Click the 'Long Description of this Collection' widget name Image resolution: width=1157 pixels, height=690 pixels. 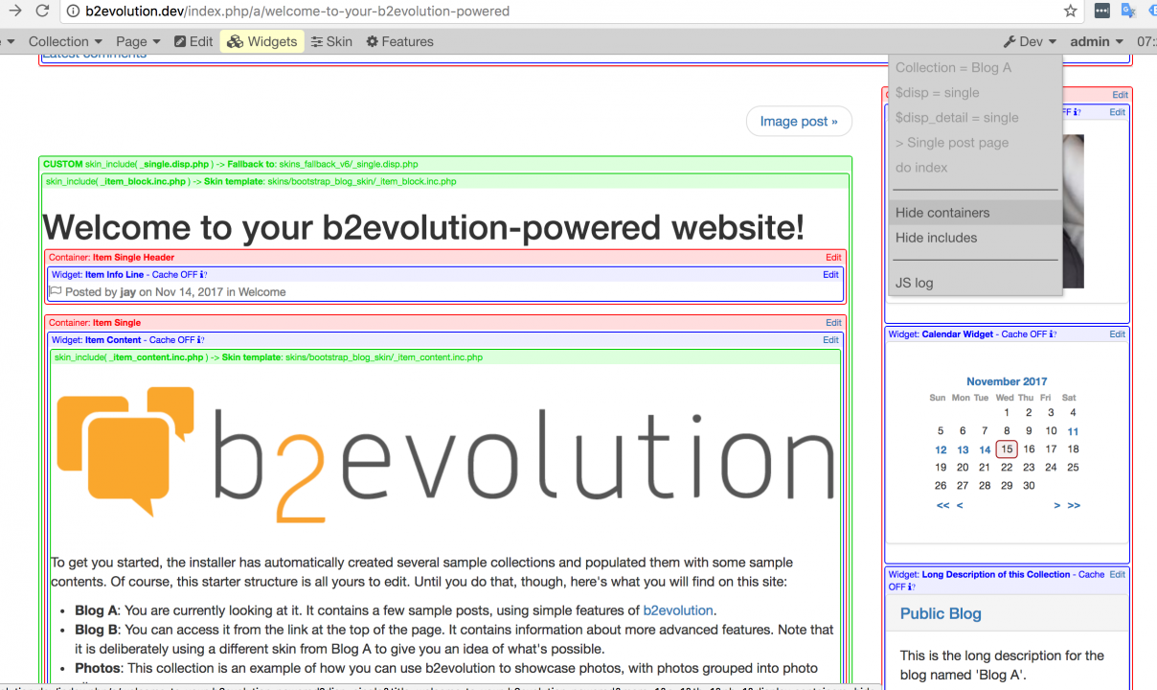click(996, 575)
